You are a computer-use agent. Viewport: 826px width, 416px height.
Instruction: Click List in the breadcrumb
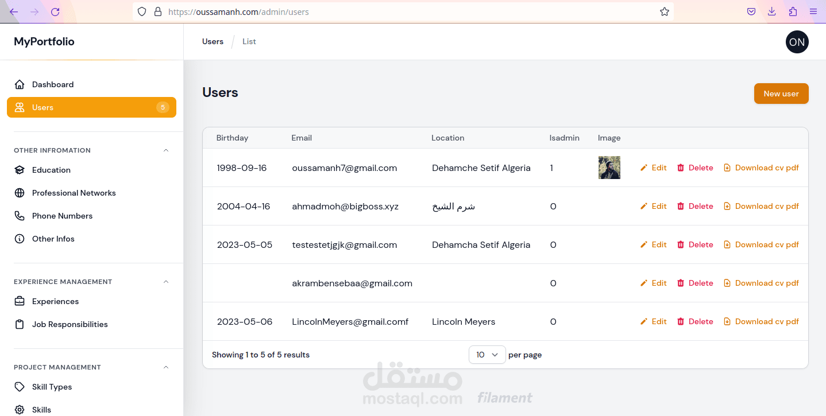pos(249,41)
